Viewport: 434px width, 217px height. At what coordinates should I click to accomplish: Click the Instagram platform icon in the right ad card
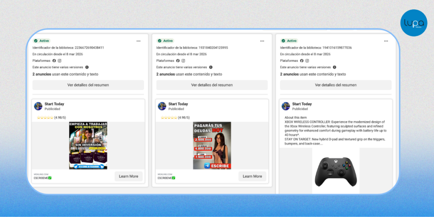(307, 61)
